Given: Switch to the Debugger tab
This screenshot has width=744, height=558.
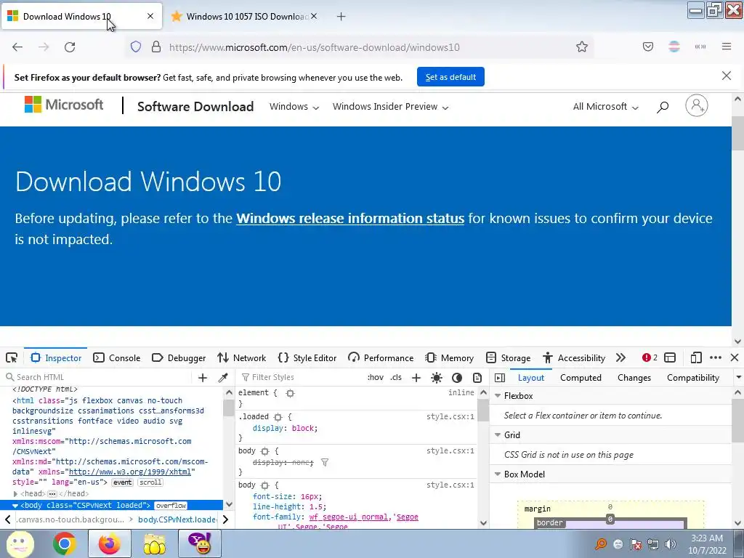Looking at the screenshot, I should [x=179, y=357].
